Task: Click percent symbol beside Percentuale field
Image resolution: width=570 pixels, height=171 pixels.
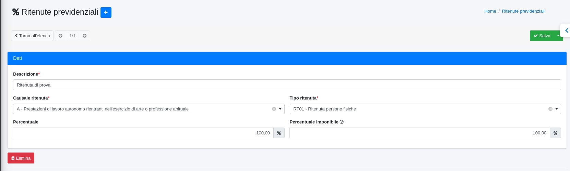Action: point(279,133)
